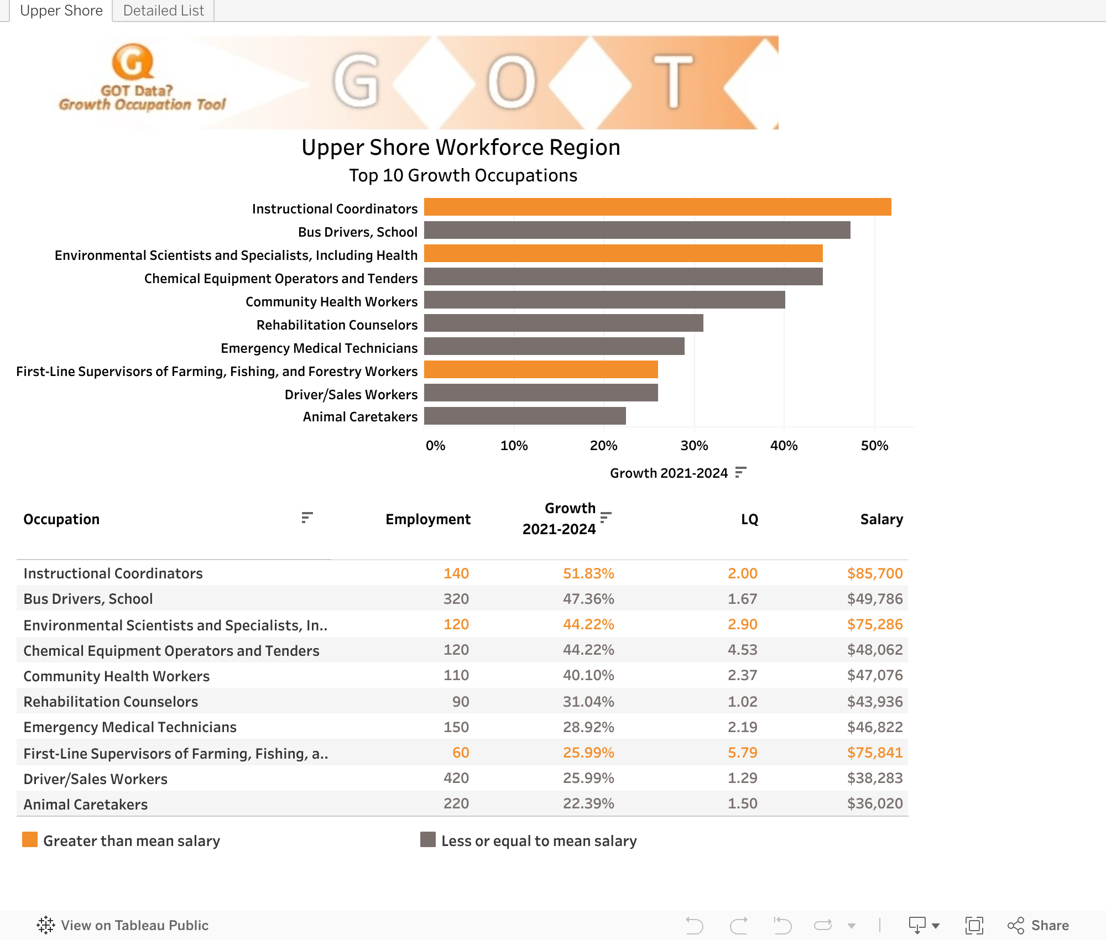Toggle sort icon beside Growth column header
Screen dimensions: 1106x940
(606, 517)
